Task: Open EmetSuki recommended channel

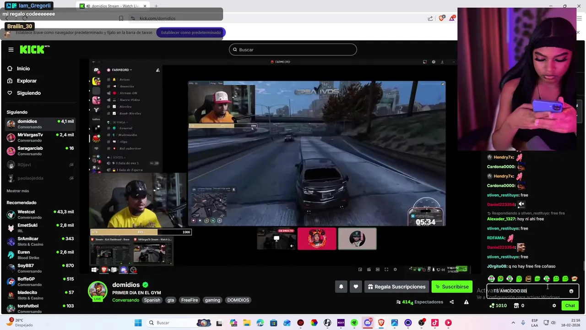Action: click(x=40, y=228)
